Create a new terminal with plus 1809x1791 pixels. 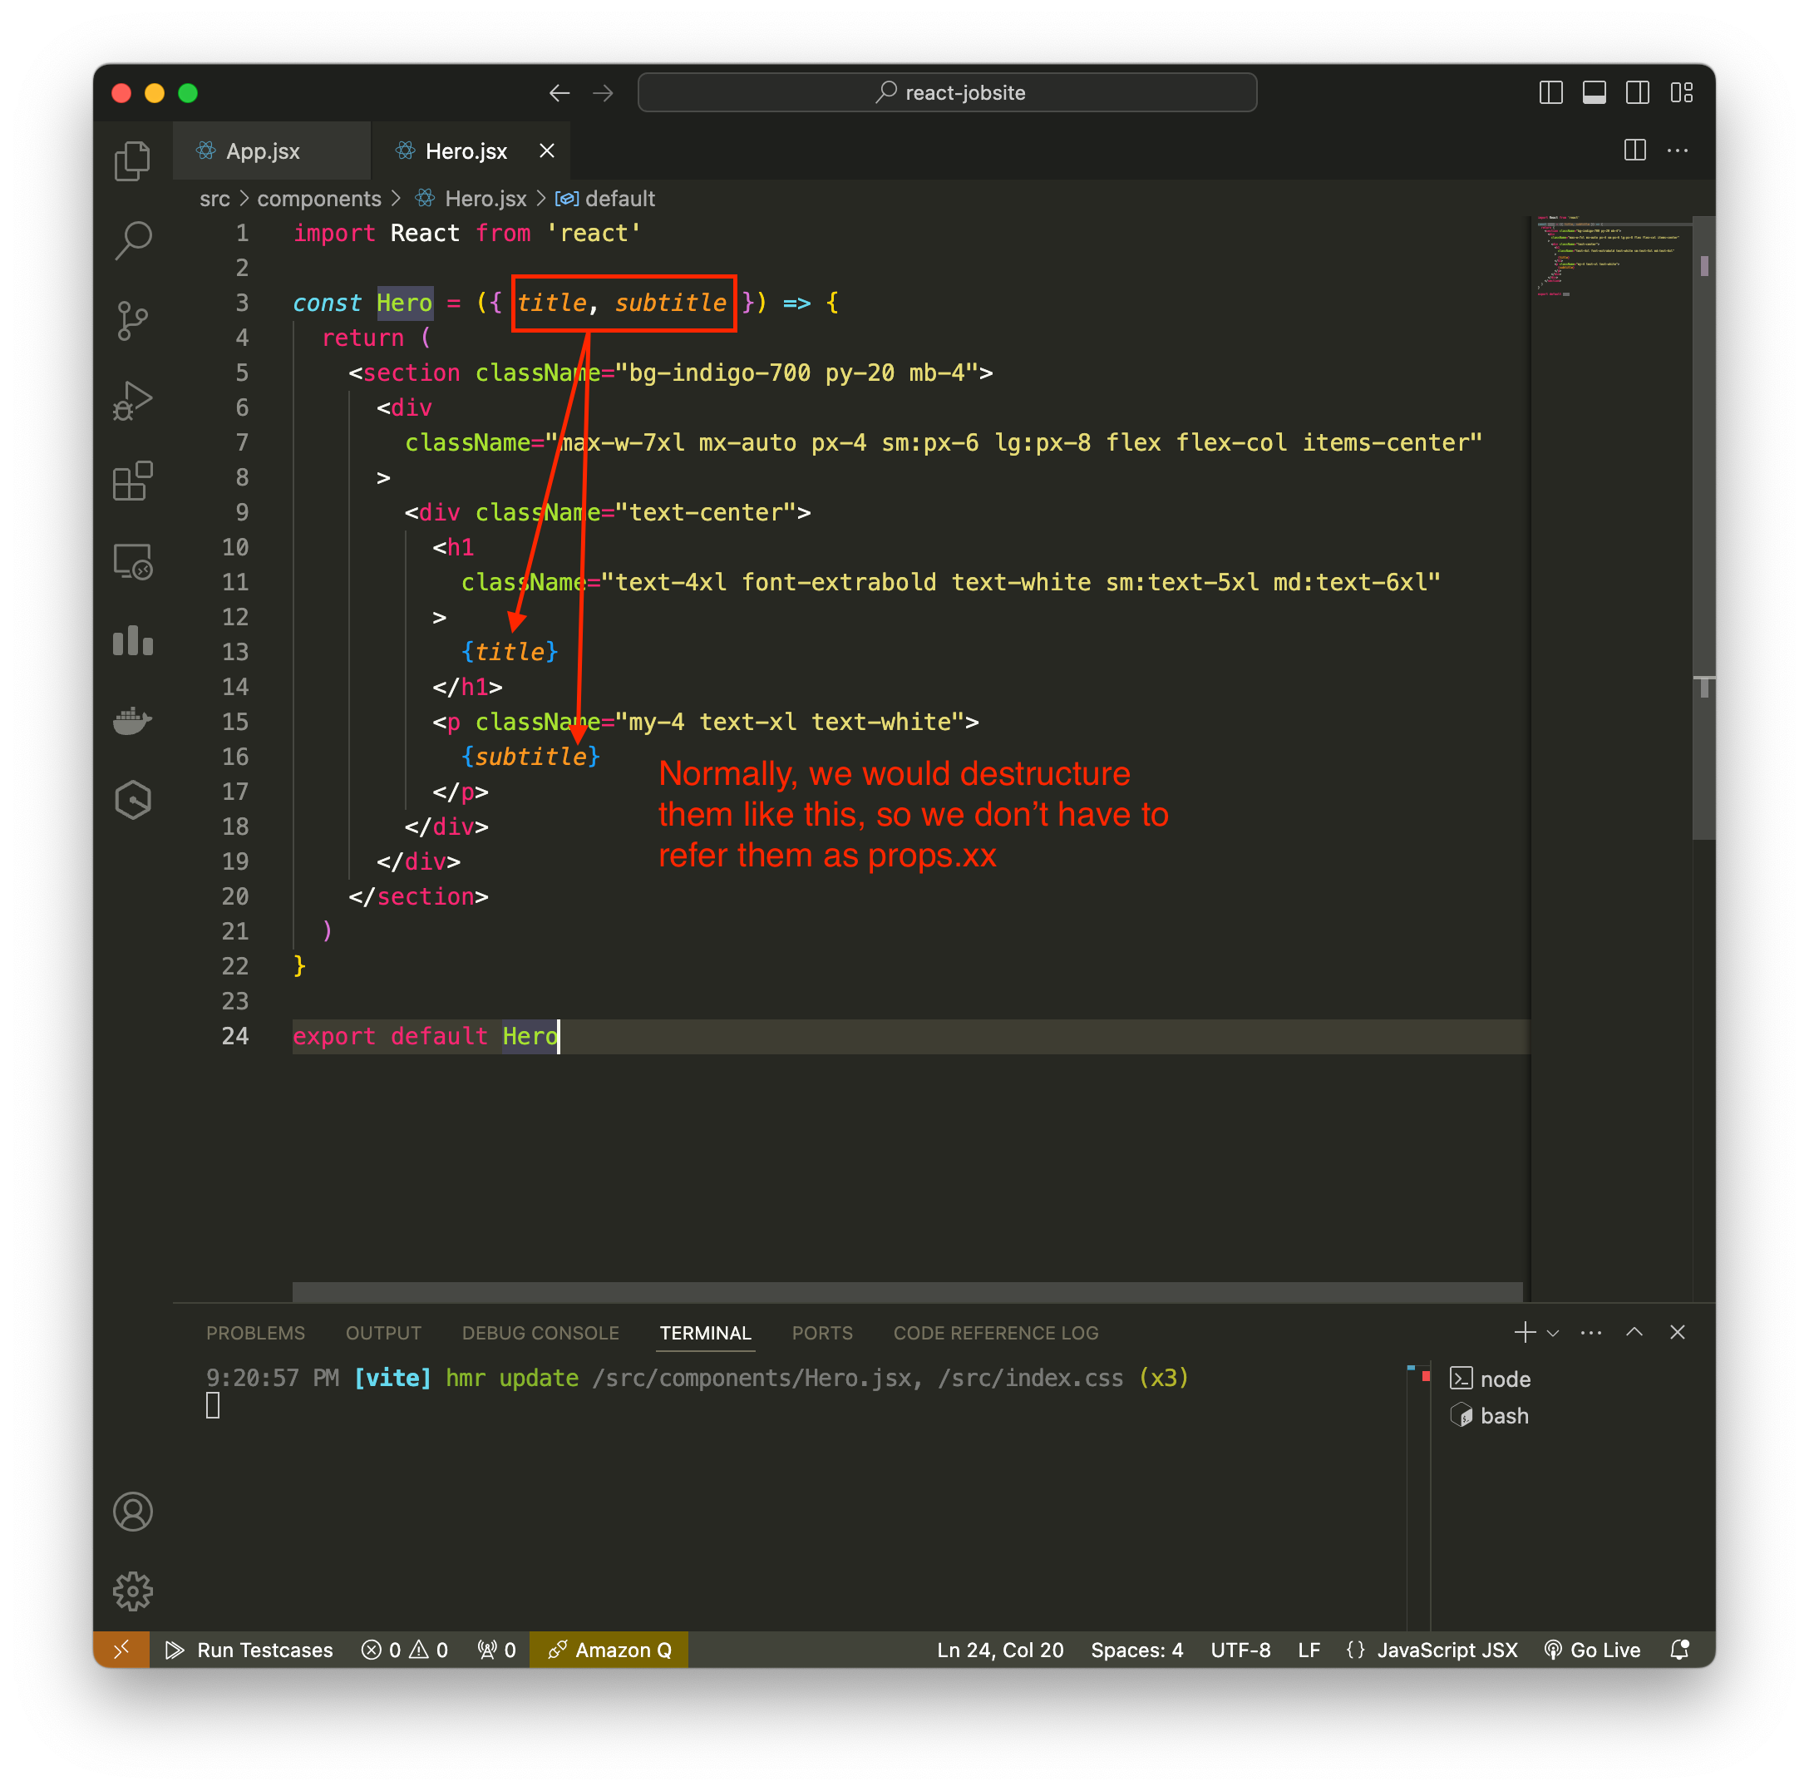[x=1525, y=1332]
